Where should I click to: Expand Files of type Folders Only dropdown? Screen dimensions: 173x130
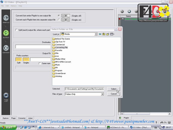pos(102,94)
